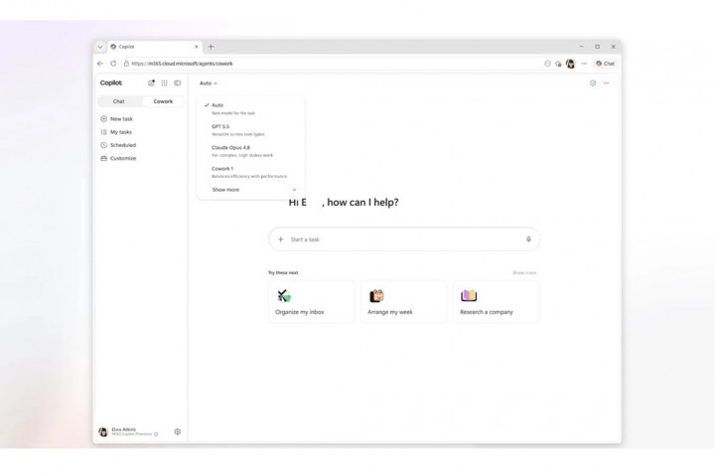Click the My tasks list icon
This screenshot has height=475, width=715.
coord(103,132)
